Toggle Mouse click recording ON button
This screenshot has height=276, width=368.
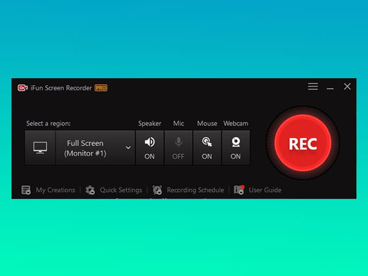pos(207,148)
